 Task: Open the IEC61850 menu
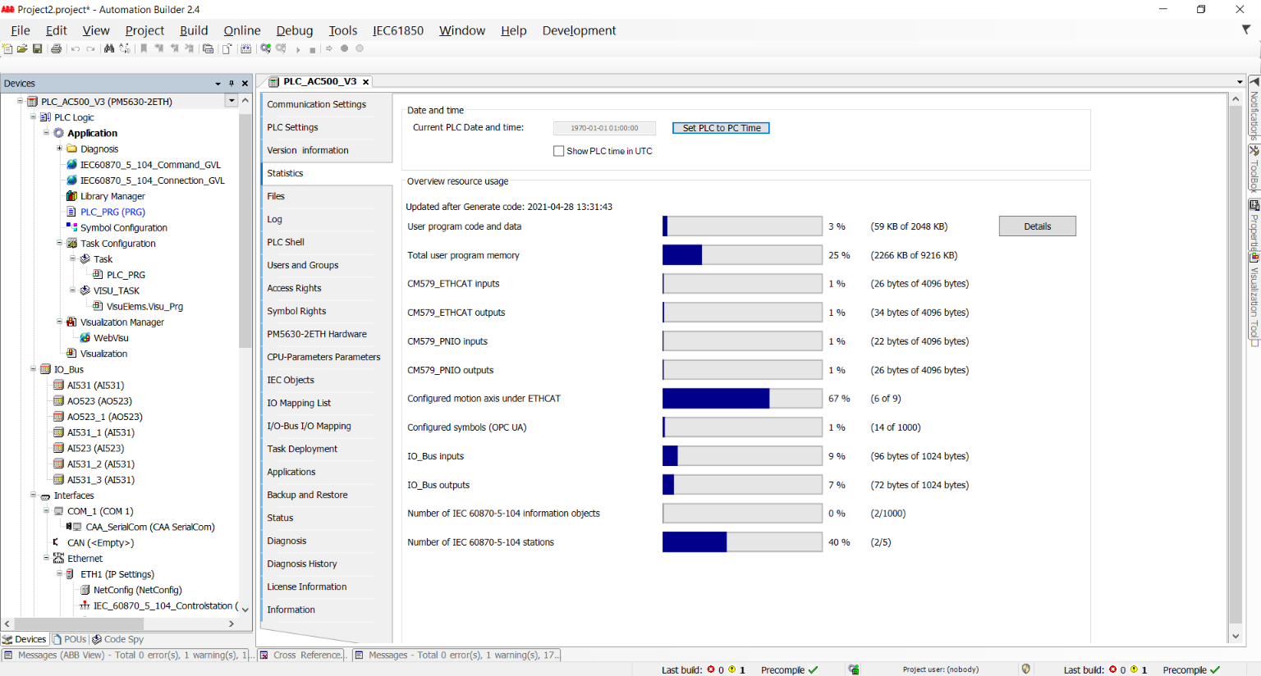tap(398, 30)
